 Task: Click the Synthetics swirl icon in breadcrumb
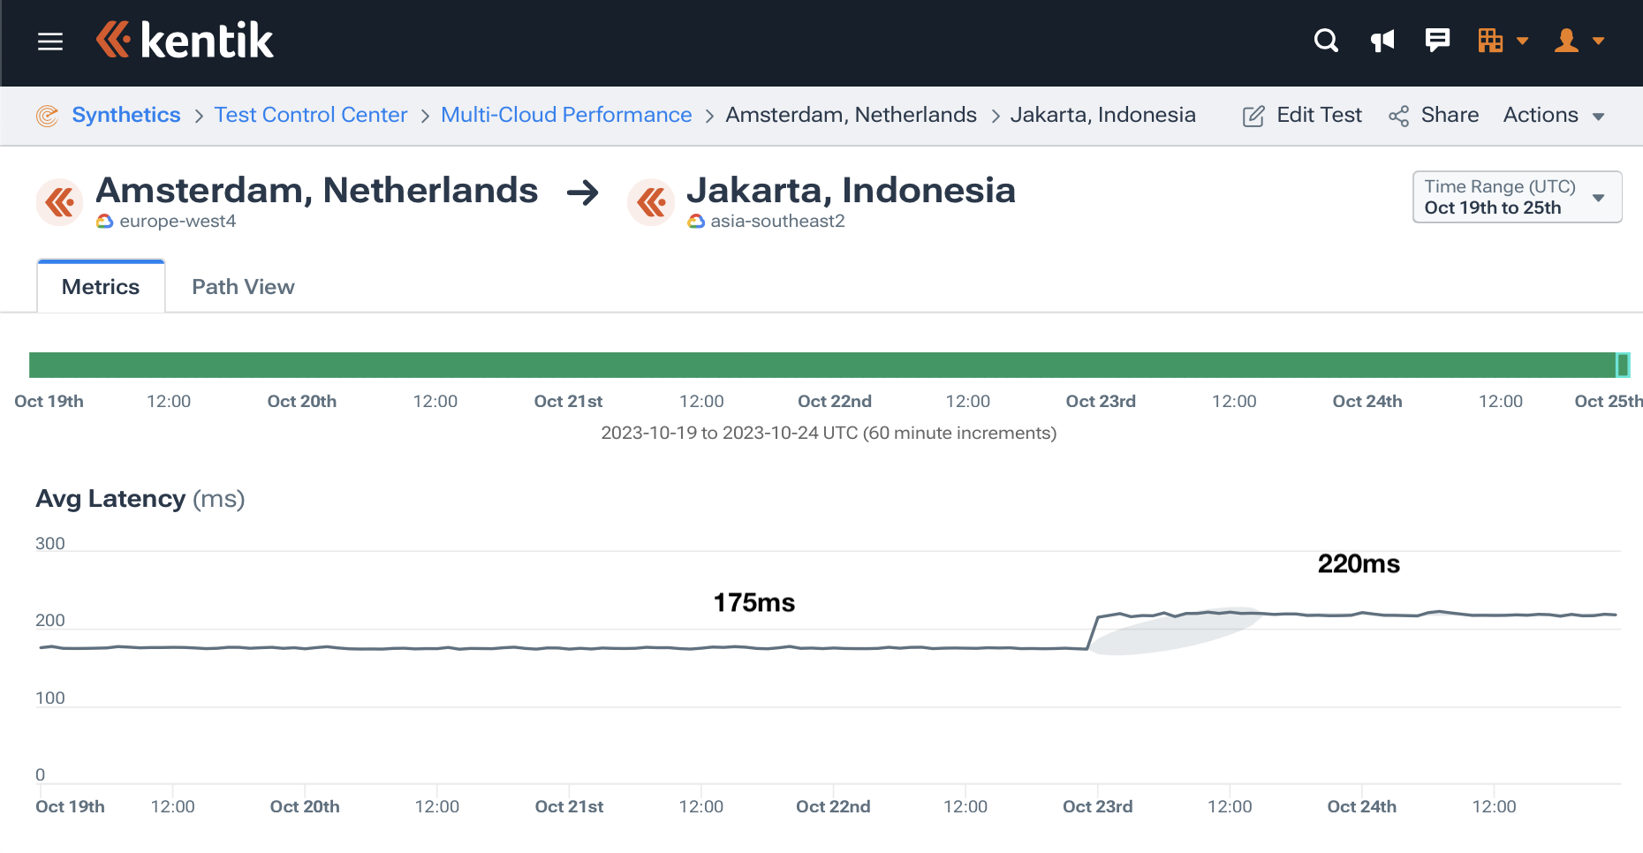point(48,116)
